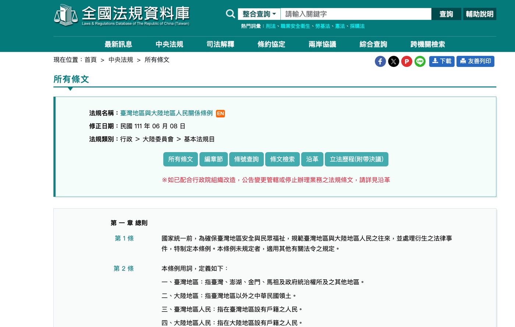Share page on Facebook
Viewport: 515px width, 327px height.
pos(380,61)
